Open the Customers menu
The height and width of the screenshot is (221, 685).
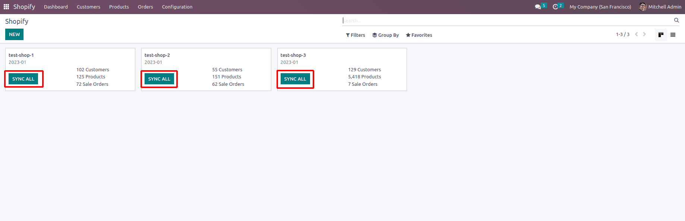[x=88, y=7]
